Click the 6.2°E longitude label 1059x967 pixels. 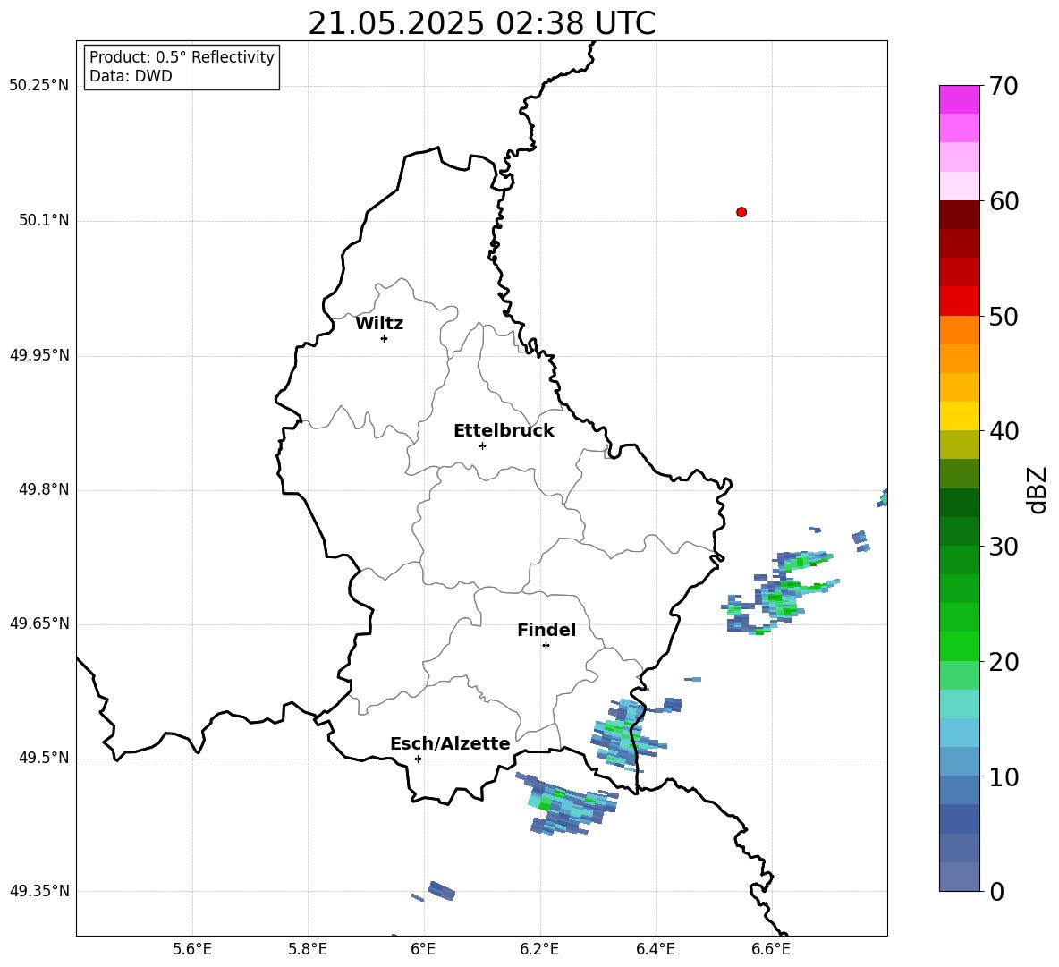click(539, 949)
